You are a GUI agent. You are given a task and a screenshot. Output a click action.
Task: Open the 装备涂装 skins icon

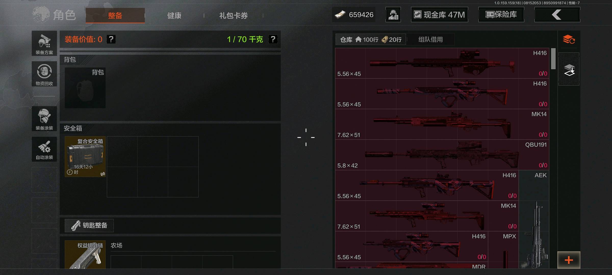pos(44,119)
